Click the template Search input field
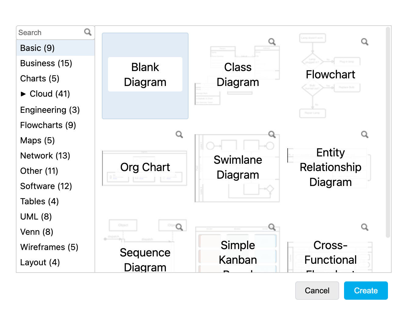Screen dimensions: 409x311 click(50, 33)
